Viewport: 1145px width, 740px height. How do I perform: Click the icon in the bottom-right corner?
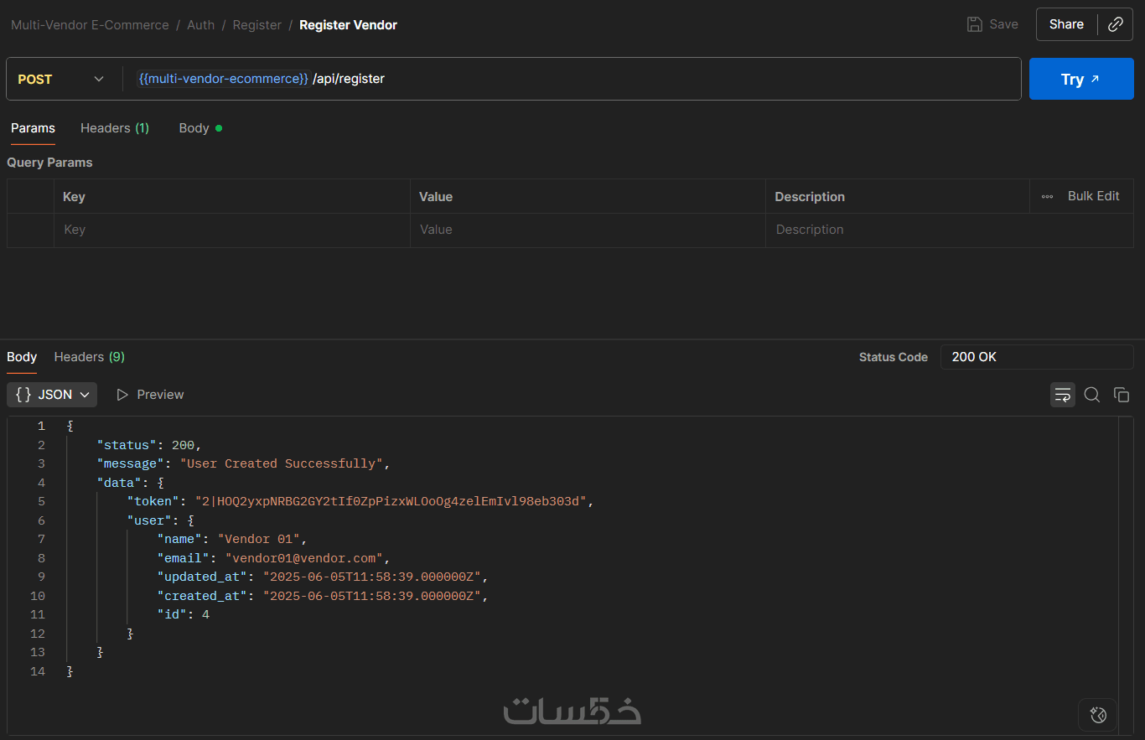click(x=1098, y=715)
